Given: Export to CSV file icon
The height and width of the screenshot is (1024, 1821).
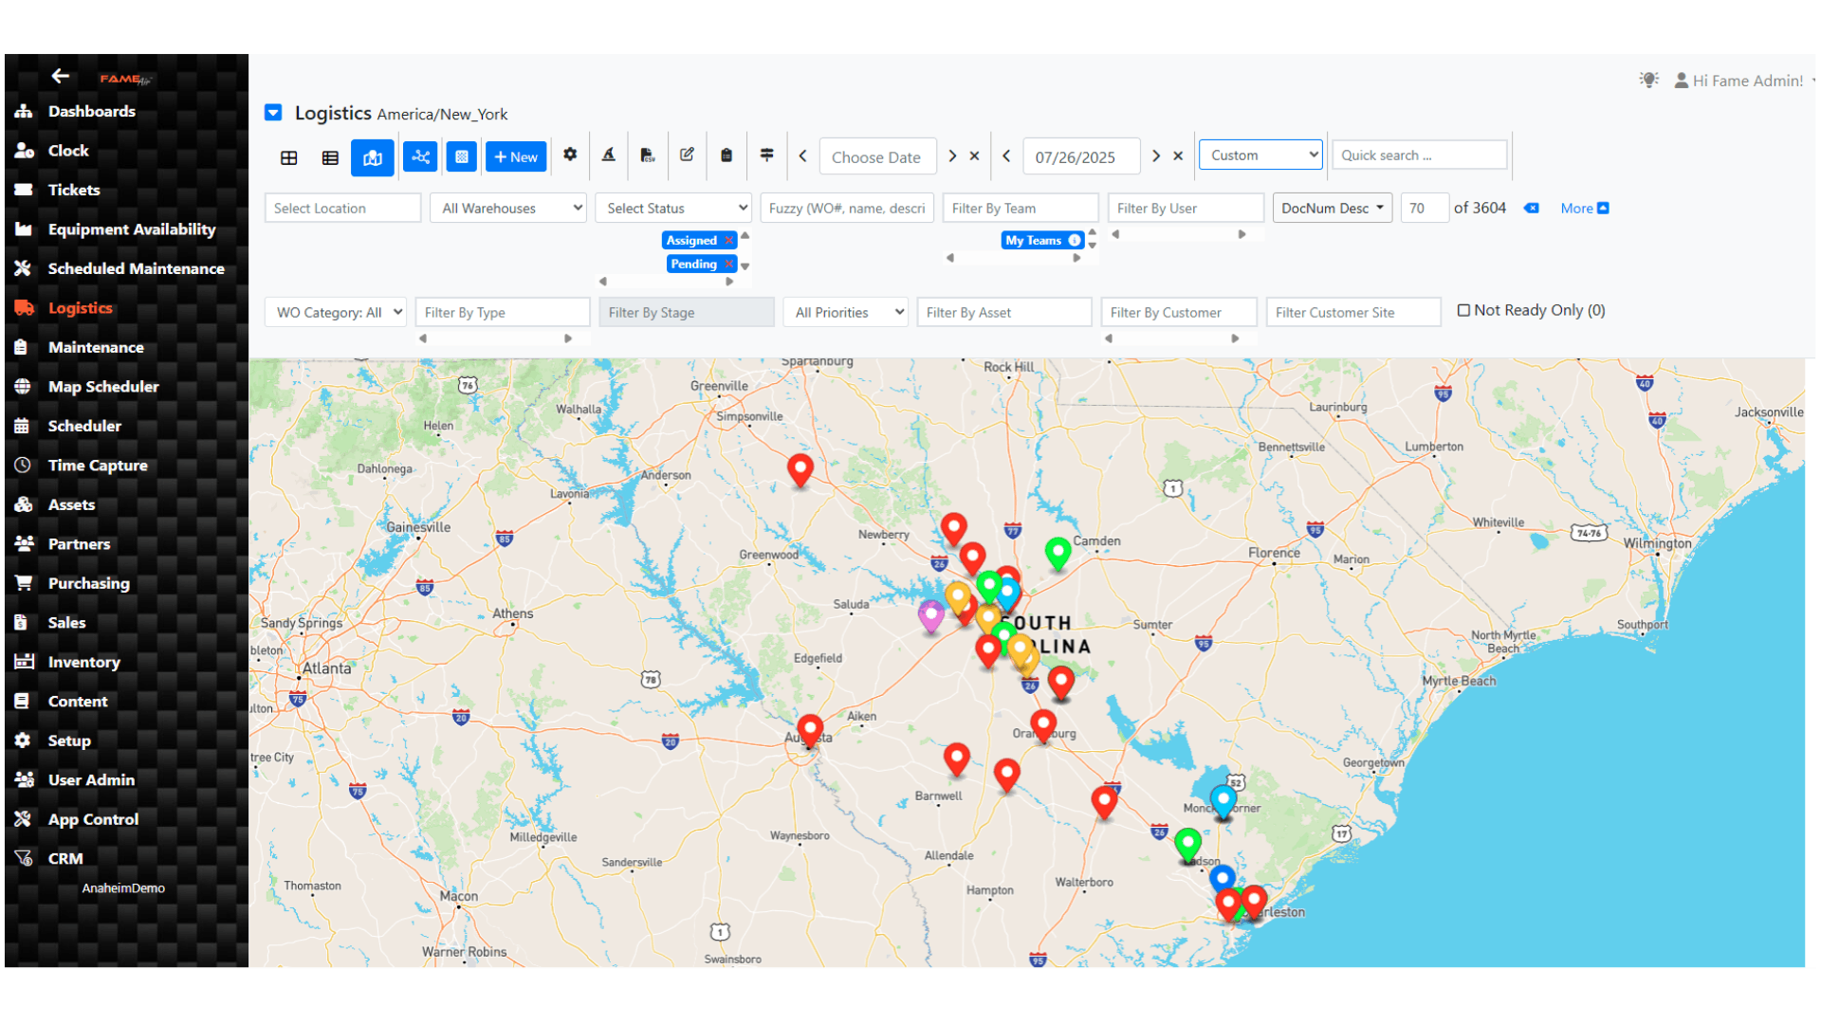Looking at the screenshot, I should (648, 155).
